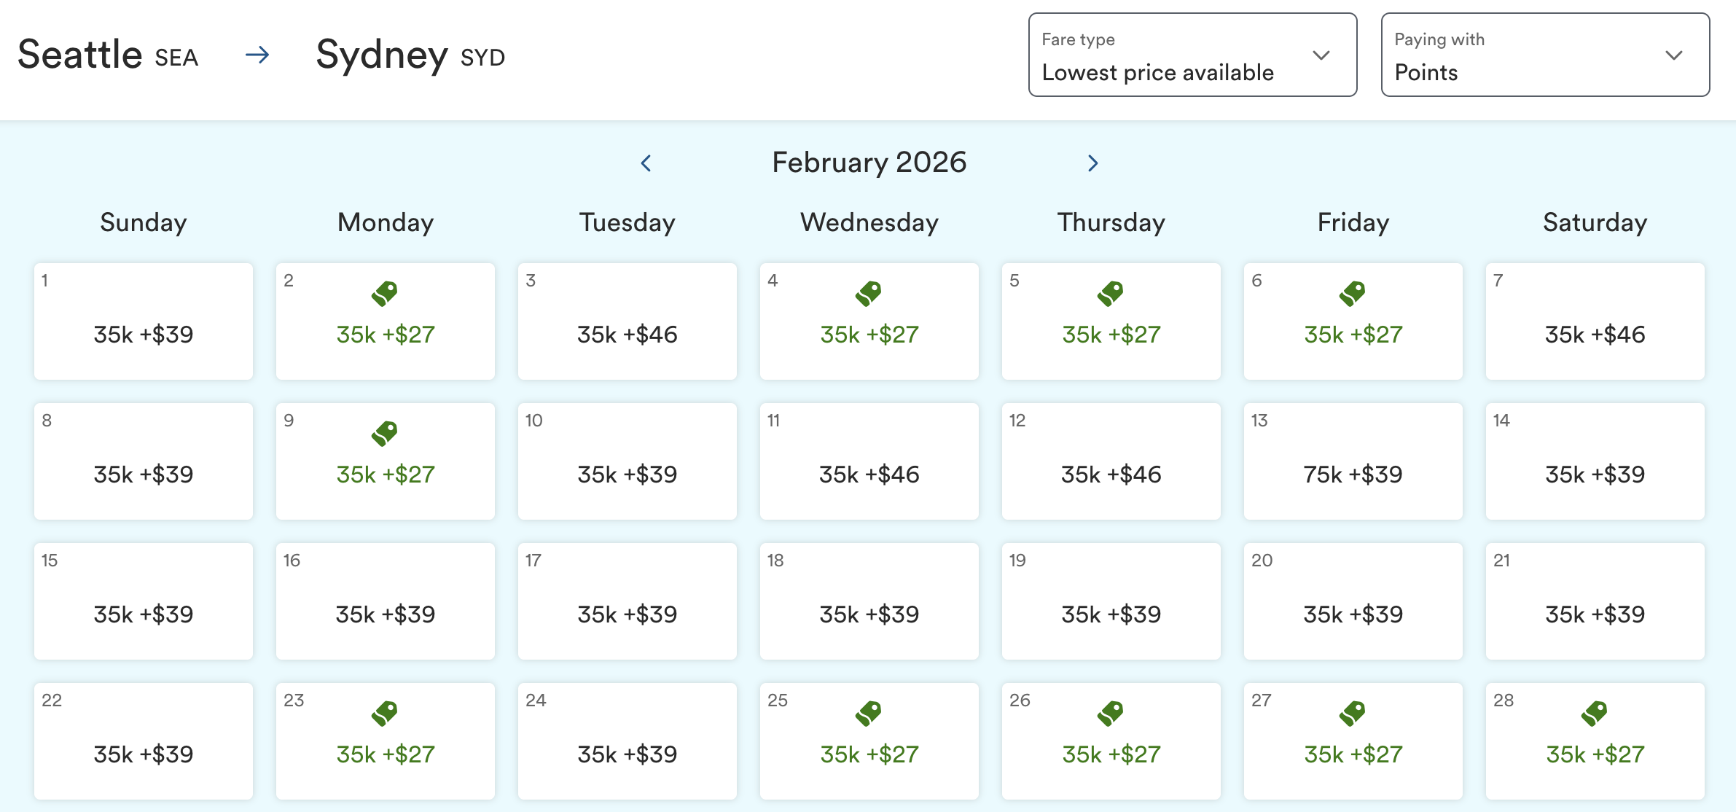
Task: Click the deal tag icon on February 26
Action: tap(1110, 713)
